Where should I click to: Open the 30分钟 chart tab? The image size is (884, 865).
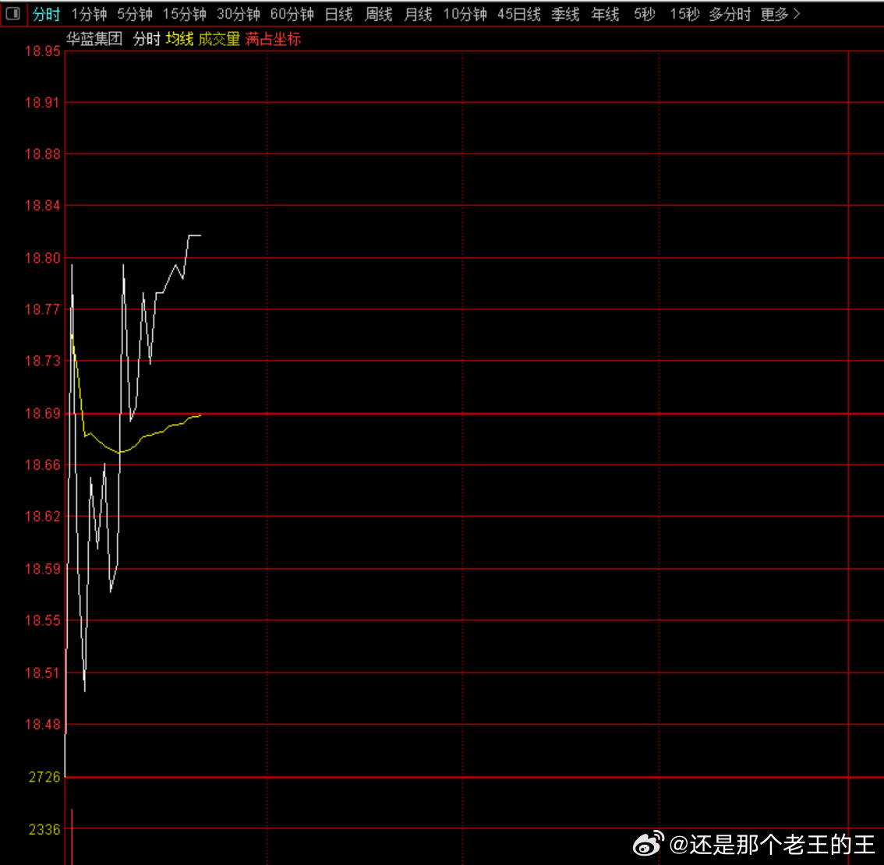238,14
